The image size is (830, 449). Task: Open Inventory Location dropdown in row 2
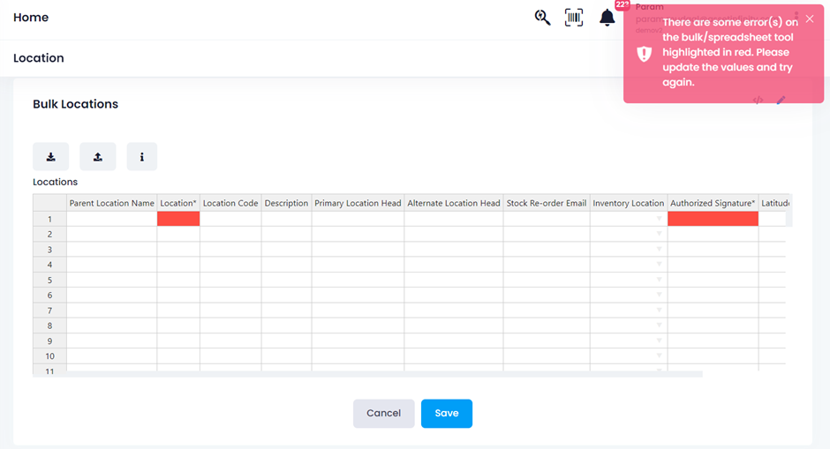coord(659,234)
